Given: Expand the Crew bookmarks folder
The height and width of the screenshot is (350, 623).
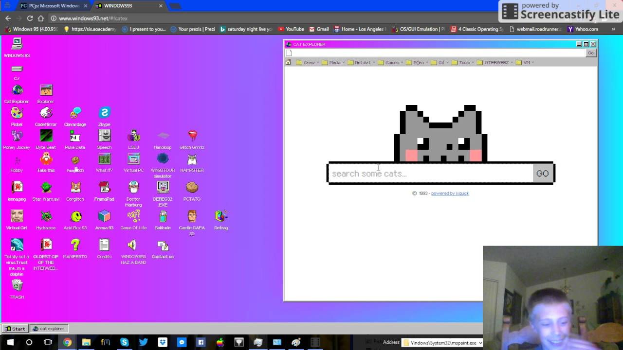Looking at the screenshot, I should tap(308, 62).
